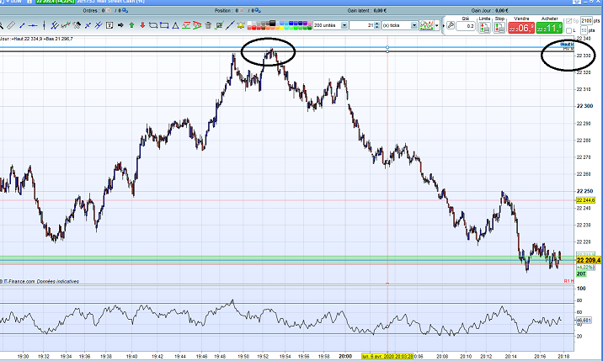Open the trading settings wrench icon
The width and height of the screenshot is (603, 361).
tap(451, 25)
